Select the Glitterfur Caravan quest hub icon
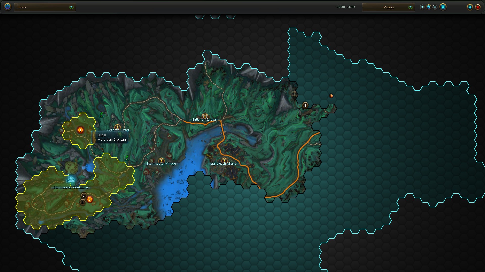This screenshot has width=485, height=272. (x=205, y=116)
